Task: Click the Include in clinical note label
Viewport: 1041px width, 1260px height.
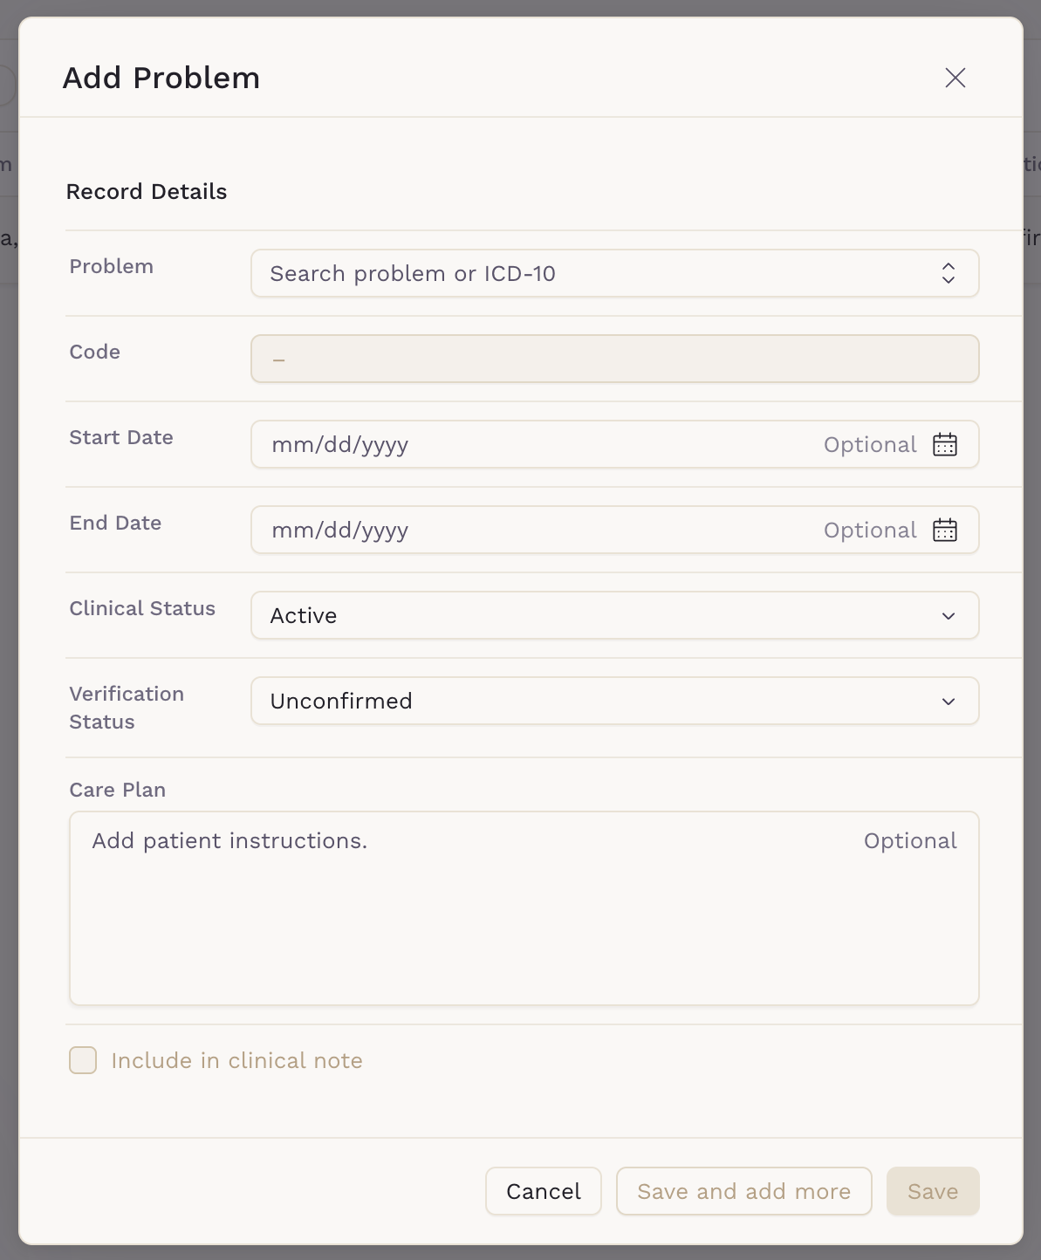Action: tap(236, 1060)
